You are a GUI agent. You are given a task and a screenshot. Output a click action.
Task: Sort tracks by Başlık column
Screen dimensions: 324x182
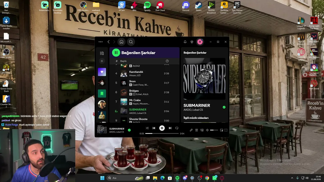click(x=123, y=61)
